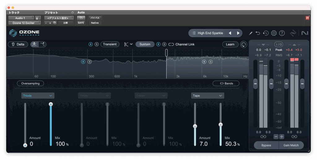
Task: Open the Ozone 12 Exciter plugin selector
Action: (24, 23)
